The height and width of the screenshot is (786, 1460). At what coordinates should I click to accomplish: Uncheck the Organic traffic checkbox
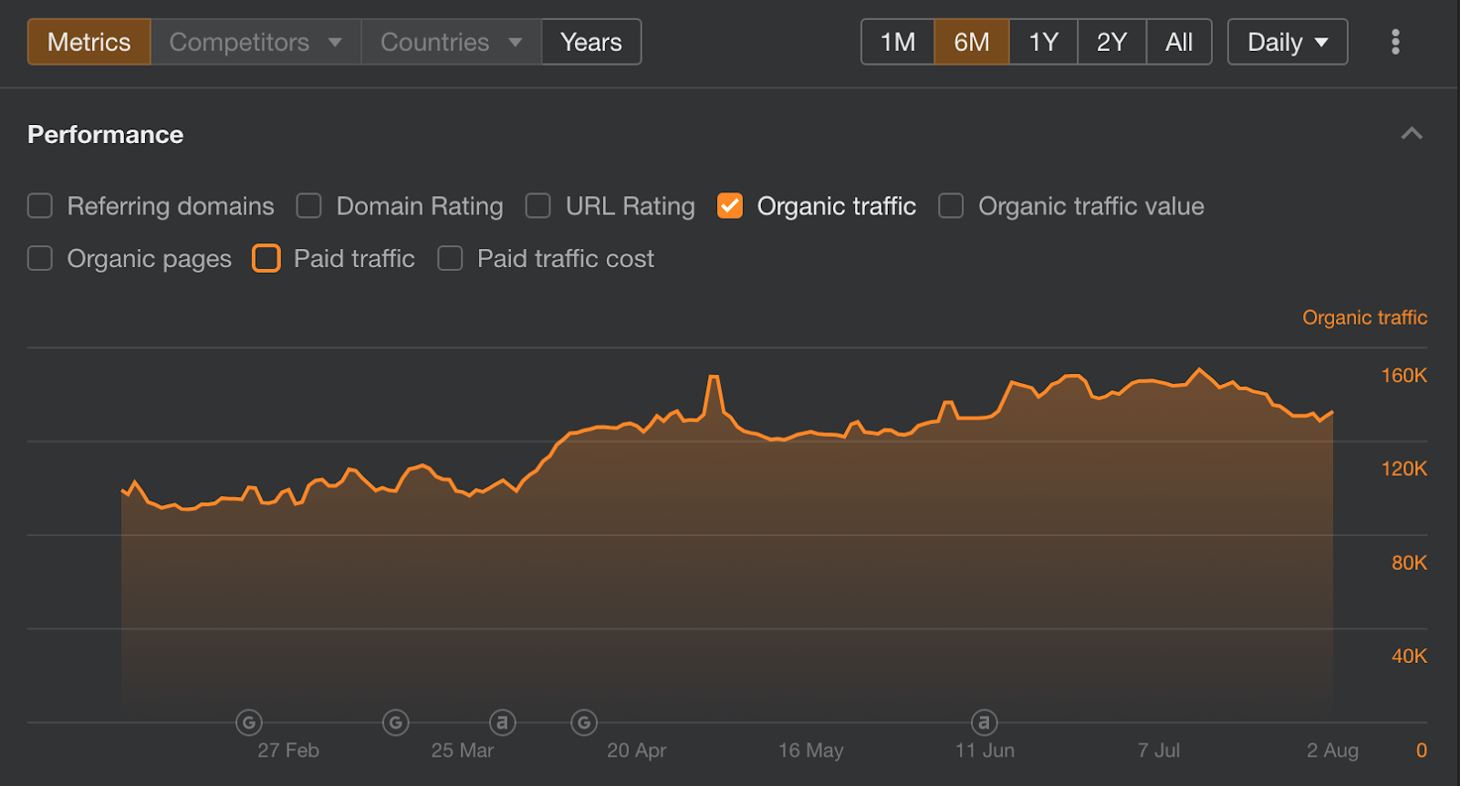tap(730, 206)
